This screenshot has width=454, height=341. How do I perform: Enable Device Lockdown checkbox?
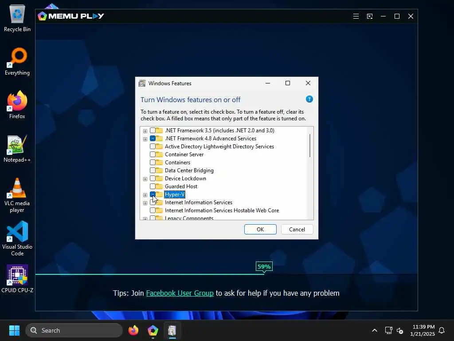click(x=153, y=178)
